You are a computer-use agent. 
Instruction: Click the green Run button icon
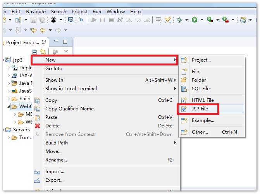pyautogui.click(x=195, y=20)
